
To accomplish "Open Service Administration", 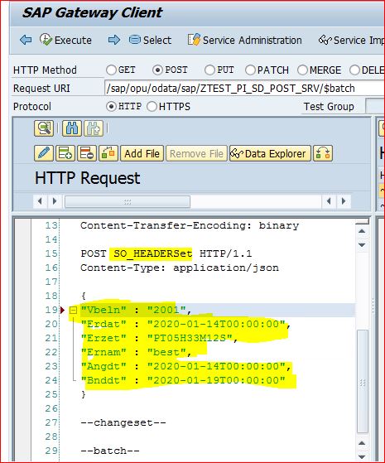I will (245, 40).
